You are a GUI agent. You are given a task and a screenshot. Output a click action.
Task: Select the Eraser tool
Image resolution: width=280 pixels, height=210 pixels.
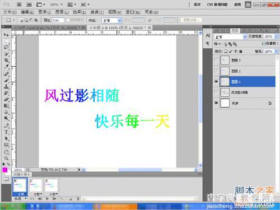(x=6, y=99)
